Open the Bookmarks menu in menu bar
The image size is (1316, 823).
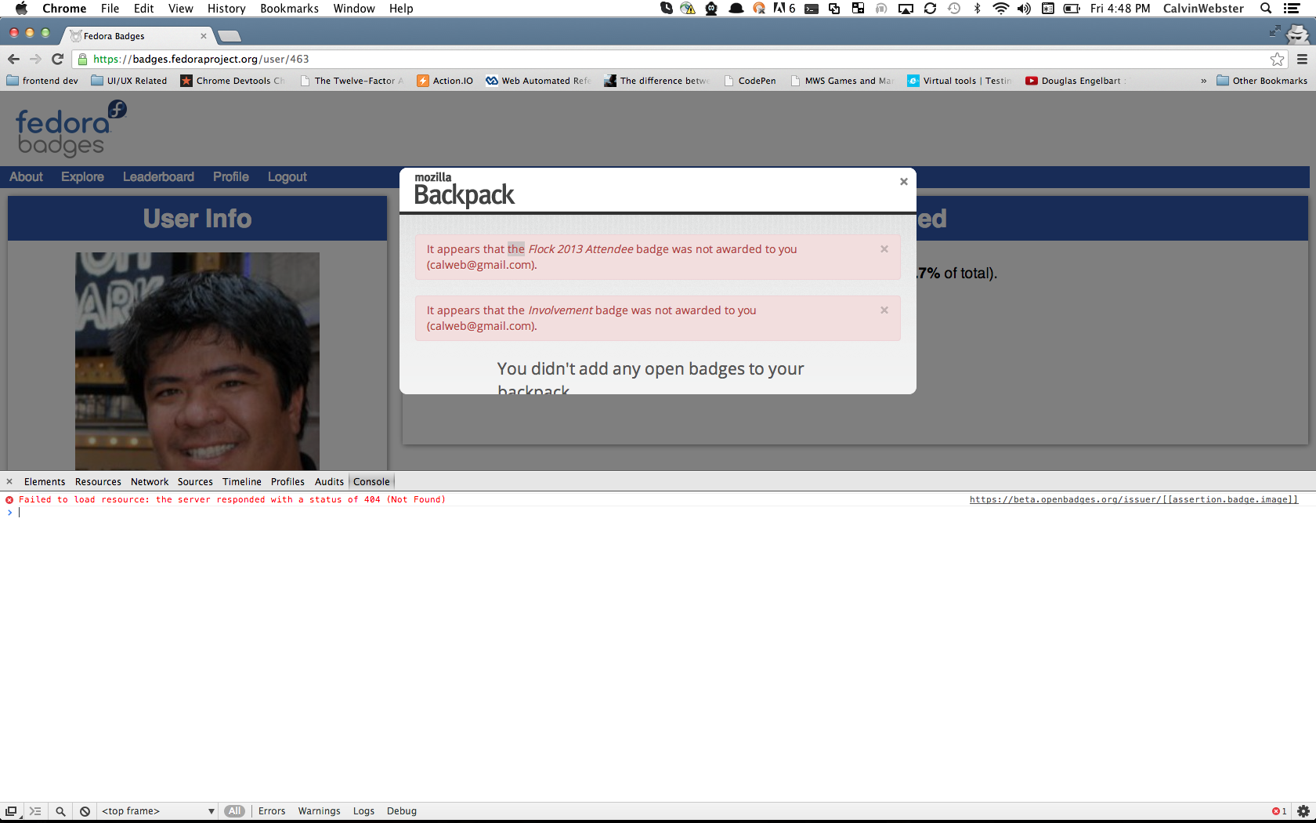click(289, 9)
